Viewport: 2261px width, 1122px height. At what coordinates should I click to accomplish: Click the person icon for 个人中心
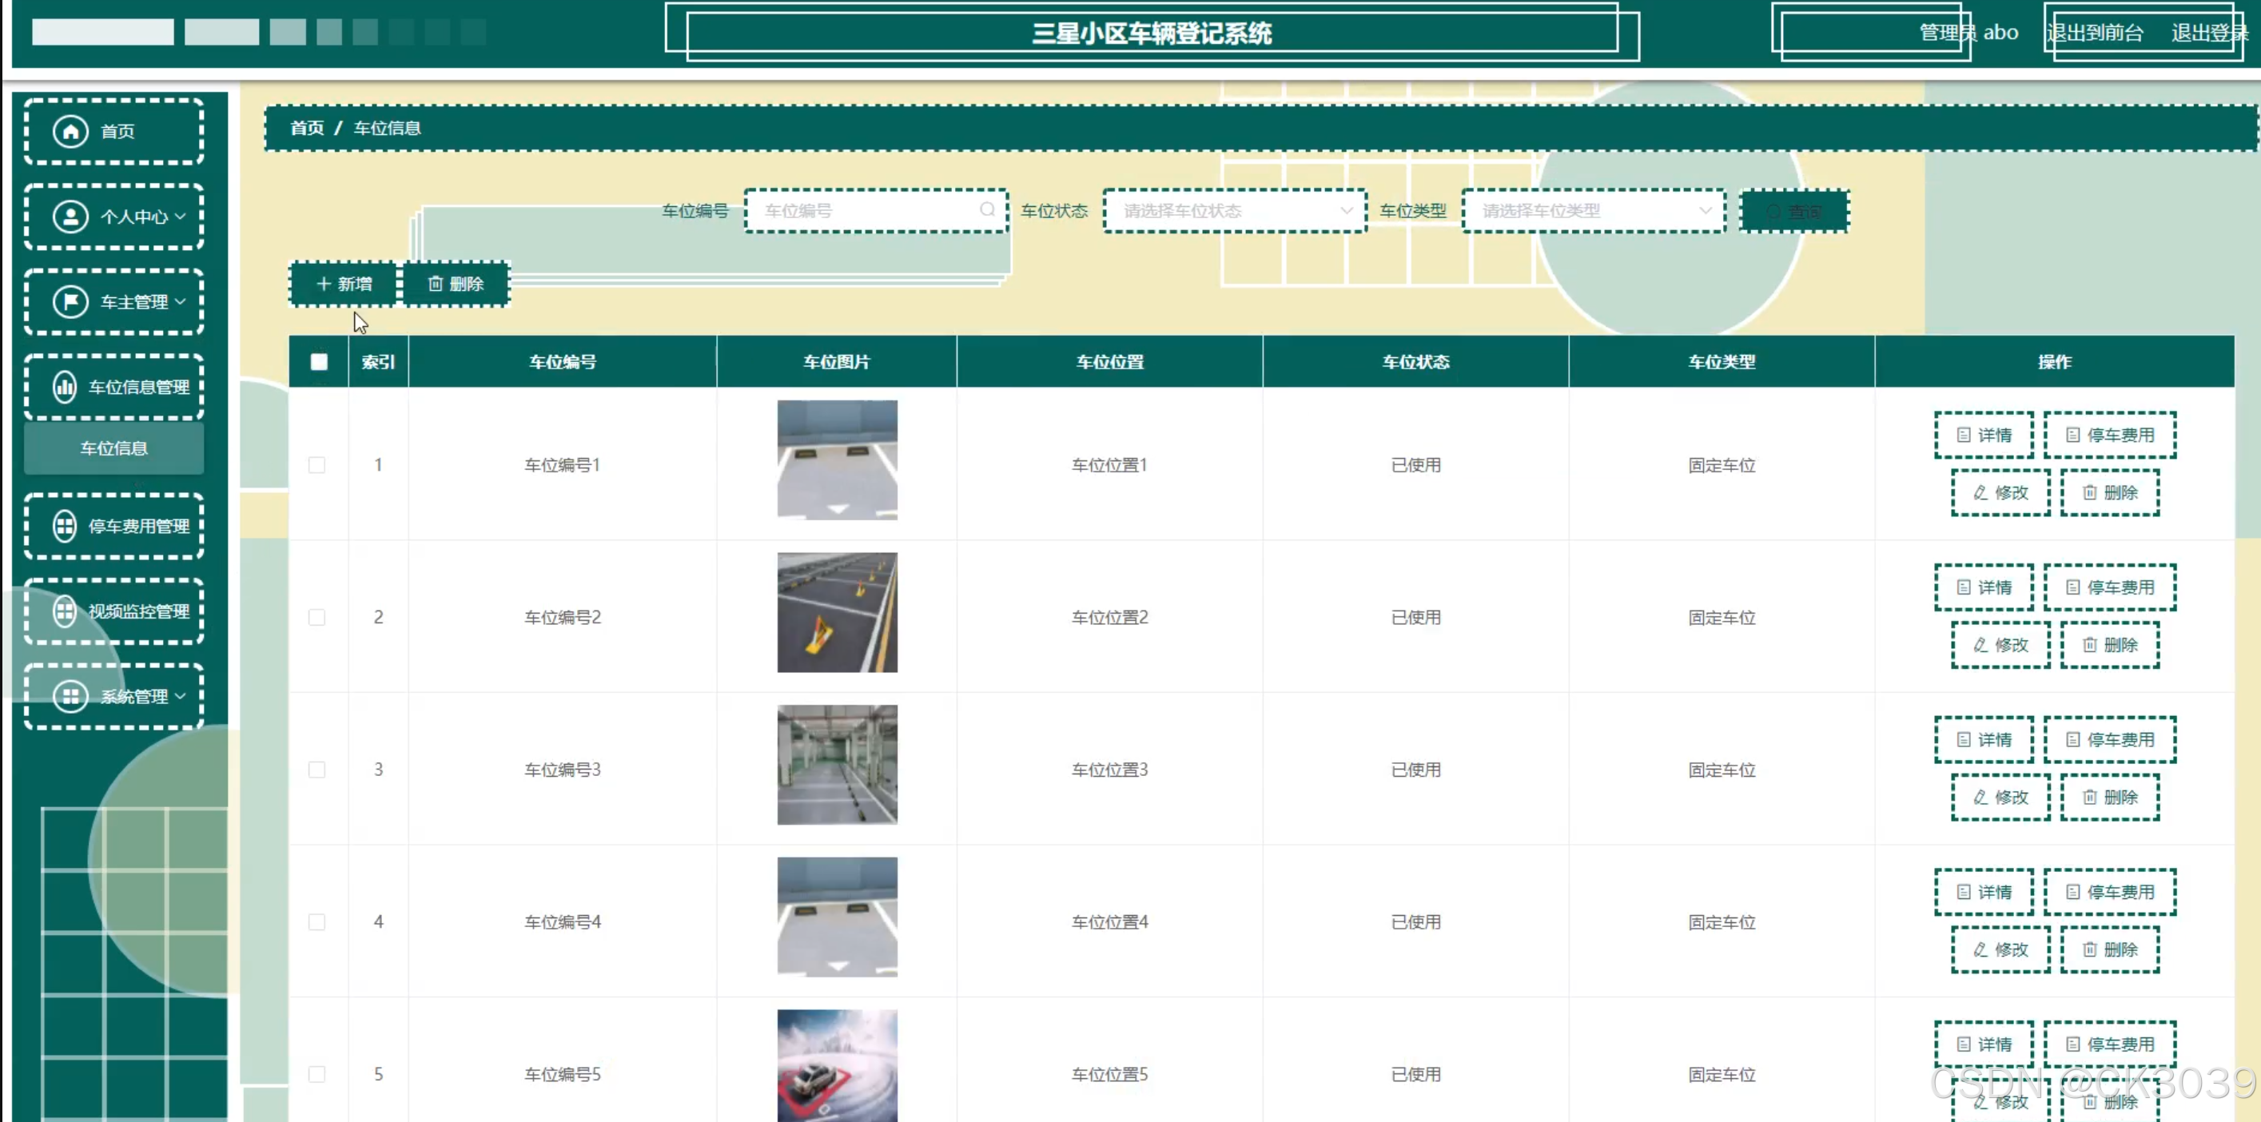click(x=70, y=217)
